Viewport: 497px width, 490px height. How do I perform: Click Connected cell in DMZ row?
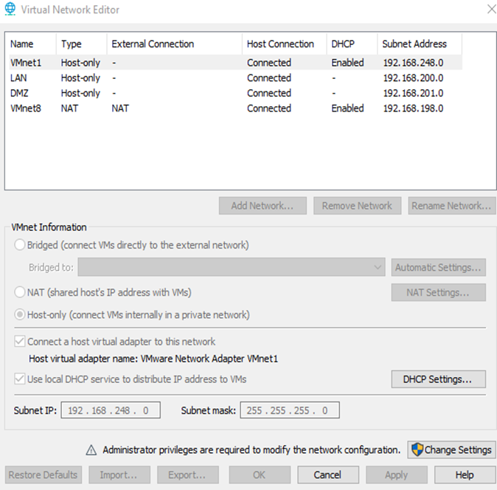pos(269,93)
